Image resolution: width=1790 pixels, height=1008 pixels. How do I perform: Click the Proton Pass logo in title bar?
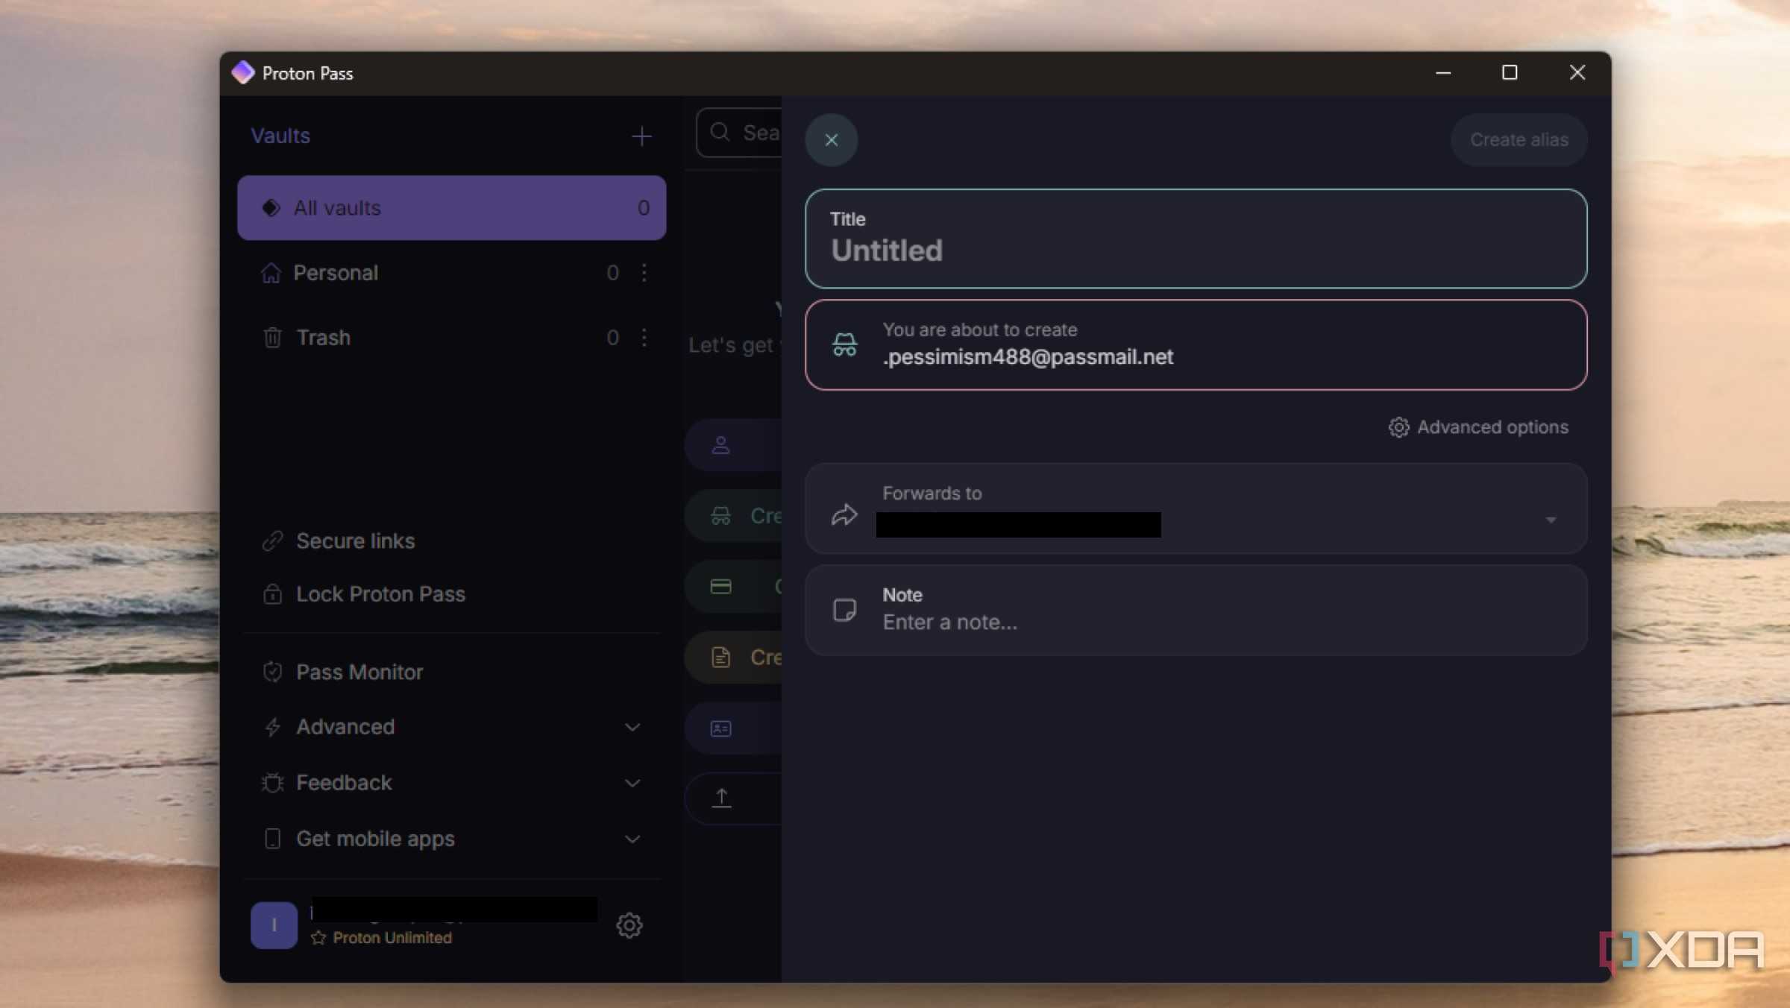[x=243, y=72]
